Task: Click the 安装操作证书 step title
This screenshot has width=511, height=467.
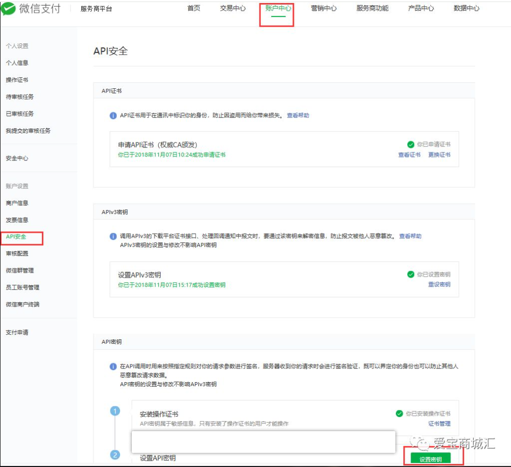Action: point(159,414)
